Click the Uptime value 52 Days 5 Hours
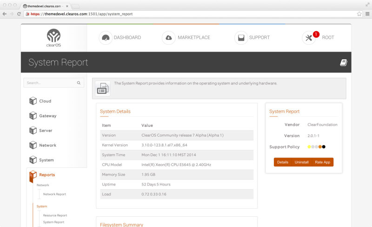The image size is (372, 227). [156, 185]
